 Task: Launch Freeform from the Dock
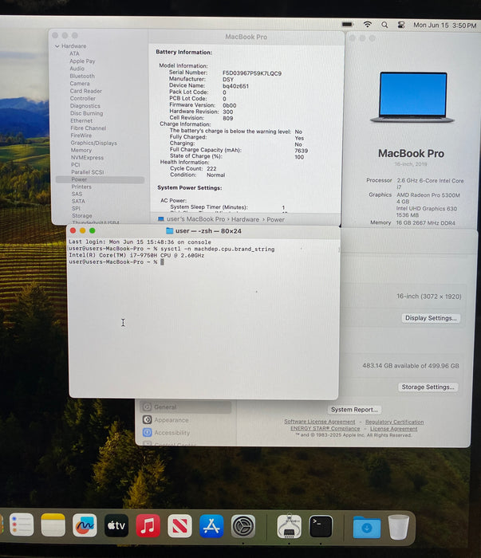(85, 525)
